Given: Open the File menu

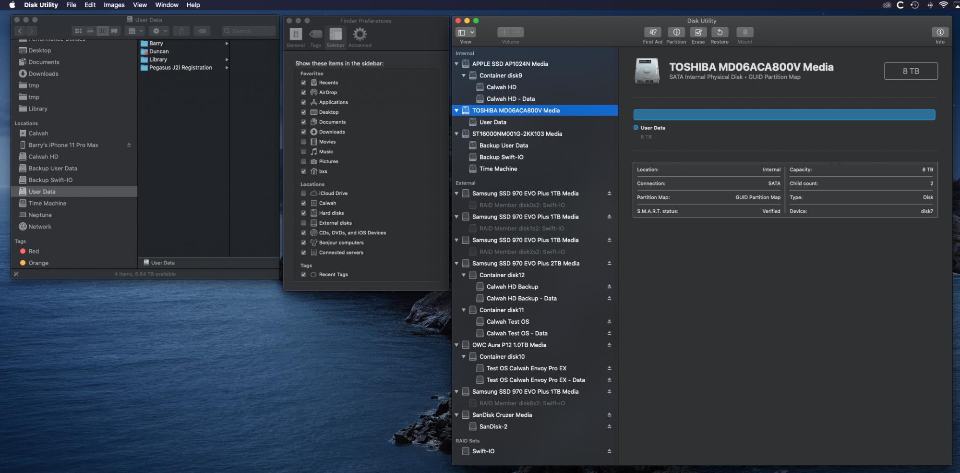Looking at the screenshot, I should pyautogui.click(x=71, y=5).
